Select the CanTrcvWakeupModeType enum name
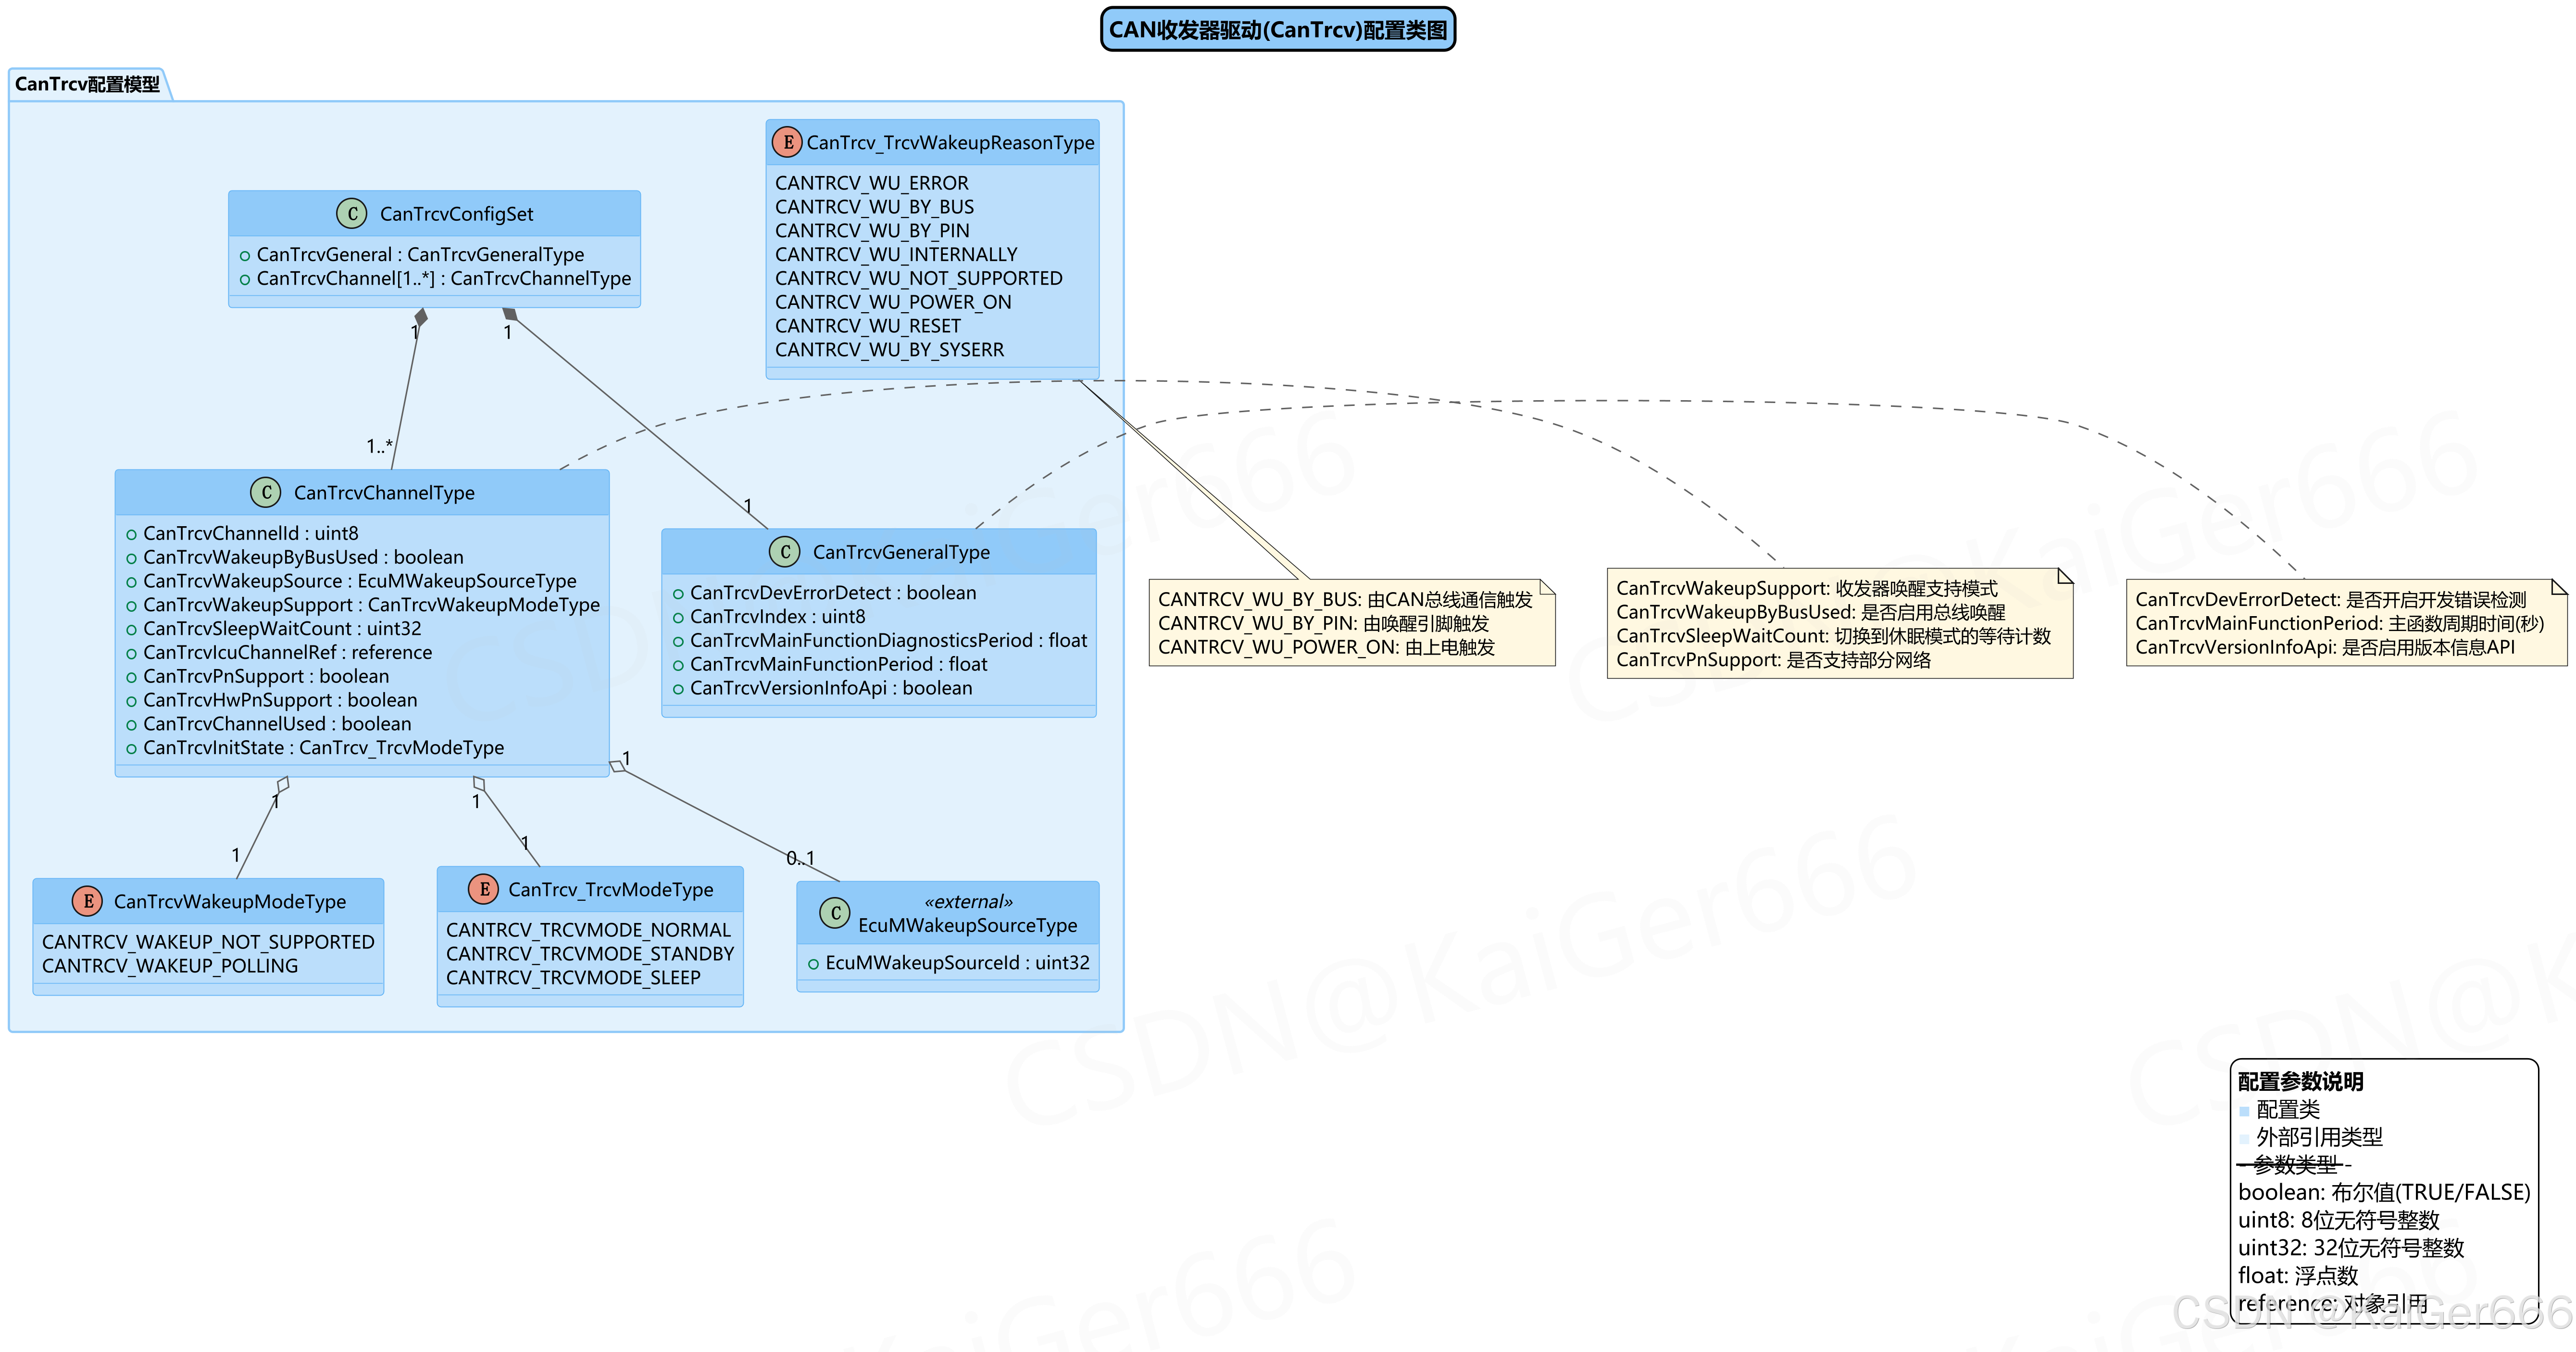The height and width of the screenshot is (1352, 2576). [x=229, y=902]
